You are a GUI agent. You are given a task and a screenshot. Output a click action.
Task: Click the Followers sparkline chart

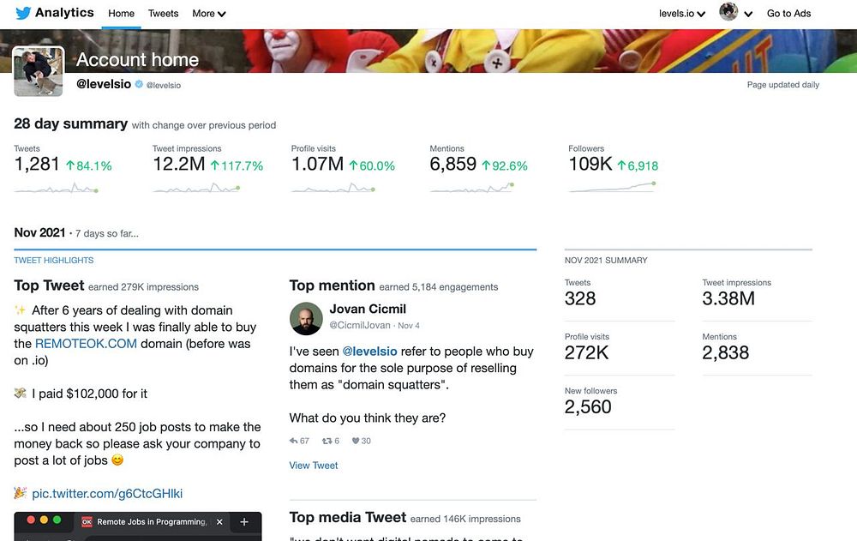pyautogui.click(x=612, y=187)
